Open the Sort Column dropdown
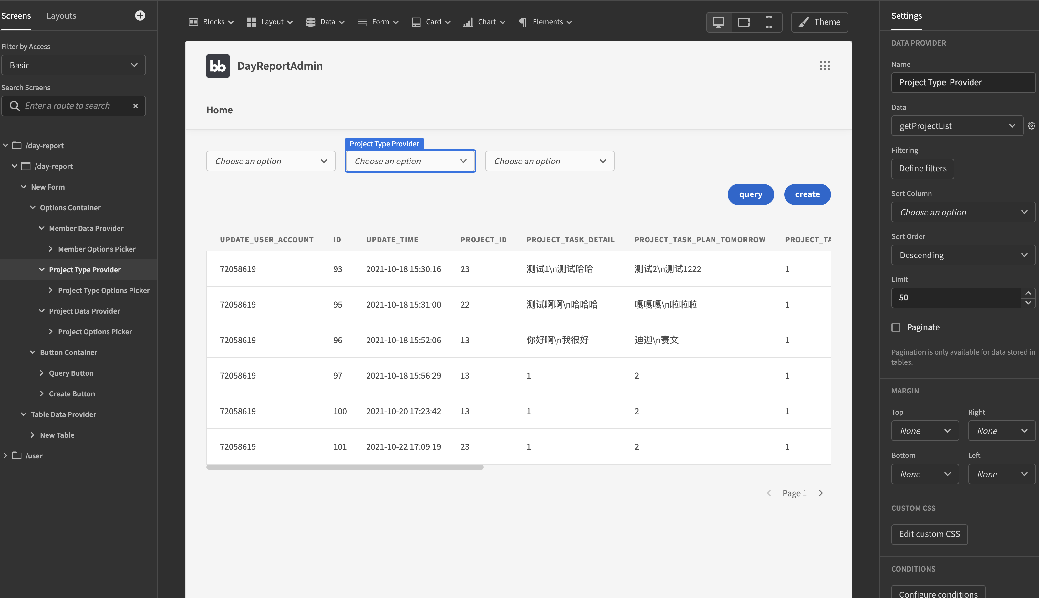This screenshot has height=598, width=1039. 963,212
